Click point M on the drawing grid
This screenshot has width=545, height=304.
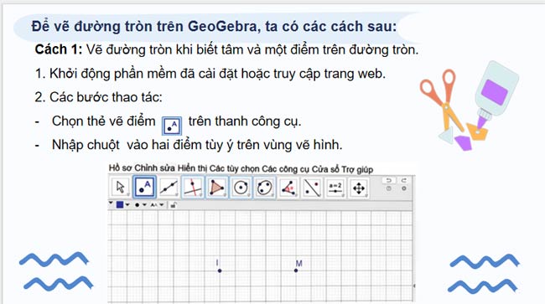tap(296, 271)
